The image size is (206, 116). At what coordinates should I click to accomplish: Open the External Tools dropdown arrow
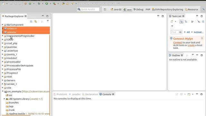coord(58,4)
